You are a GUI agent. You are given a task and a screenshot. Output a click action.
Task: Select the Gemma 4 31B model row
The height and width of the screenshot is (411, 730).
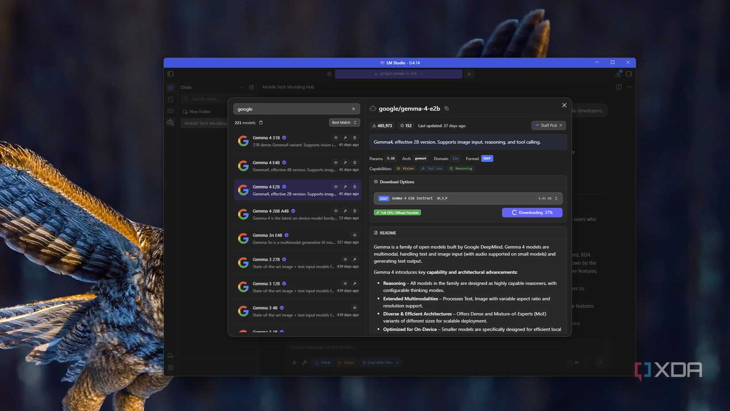[297, 141]
